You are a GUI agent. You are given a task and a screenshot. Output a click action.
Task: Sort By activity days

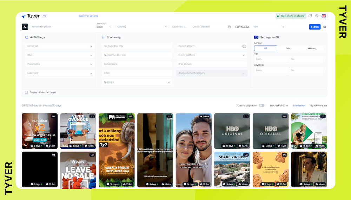(319, 105)
